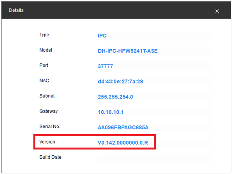232x174 pixels.
Task: Click the Version label
Action: click(47, 142)
